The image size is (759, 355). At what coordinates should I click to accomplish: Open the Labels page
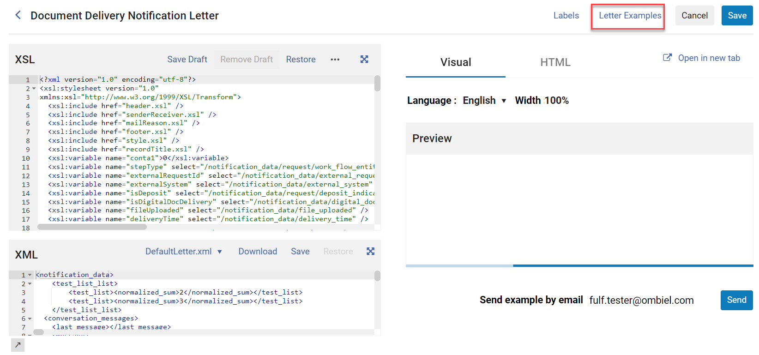click(566, 16)
